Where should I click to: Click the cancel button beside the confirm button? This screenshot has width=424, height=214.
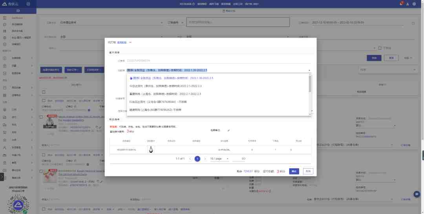coord(308,171)
